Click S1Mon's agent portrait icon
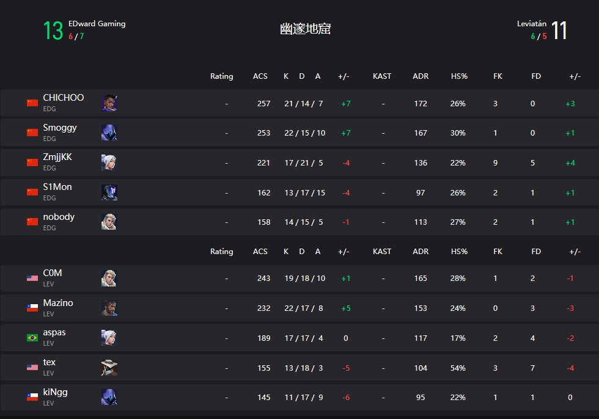599x419 pixels. 109,192
